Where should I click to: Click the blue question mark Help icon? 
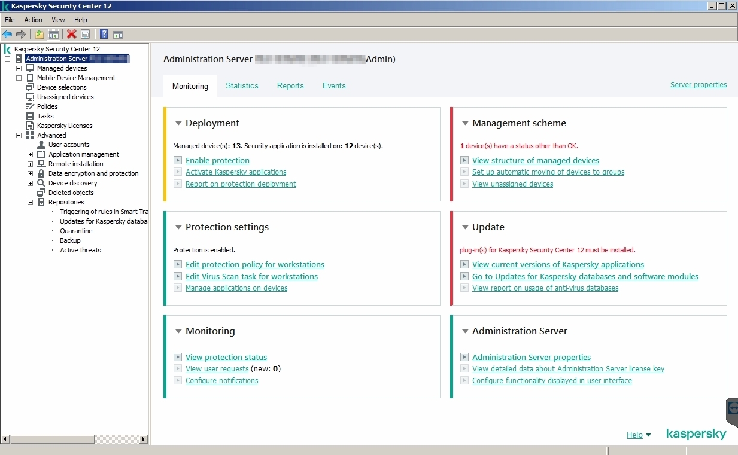click(x=104, y=34)
